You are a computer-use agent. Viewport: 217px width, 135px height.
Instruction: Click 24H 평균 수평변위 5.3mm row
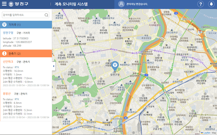coord(17,110)
